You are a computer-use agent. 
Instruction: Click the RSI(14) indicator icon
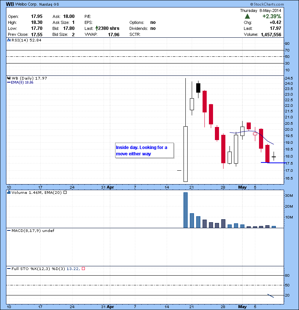(9, 40)
